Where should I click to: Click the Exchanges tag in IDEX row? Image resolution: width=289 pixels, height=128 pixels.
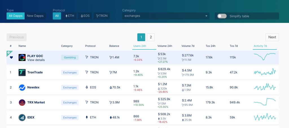coord(70,118)
